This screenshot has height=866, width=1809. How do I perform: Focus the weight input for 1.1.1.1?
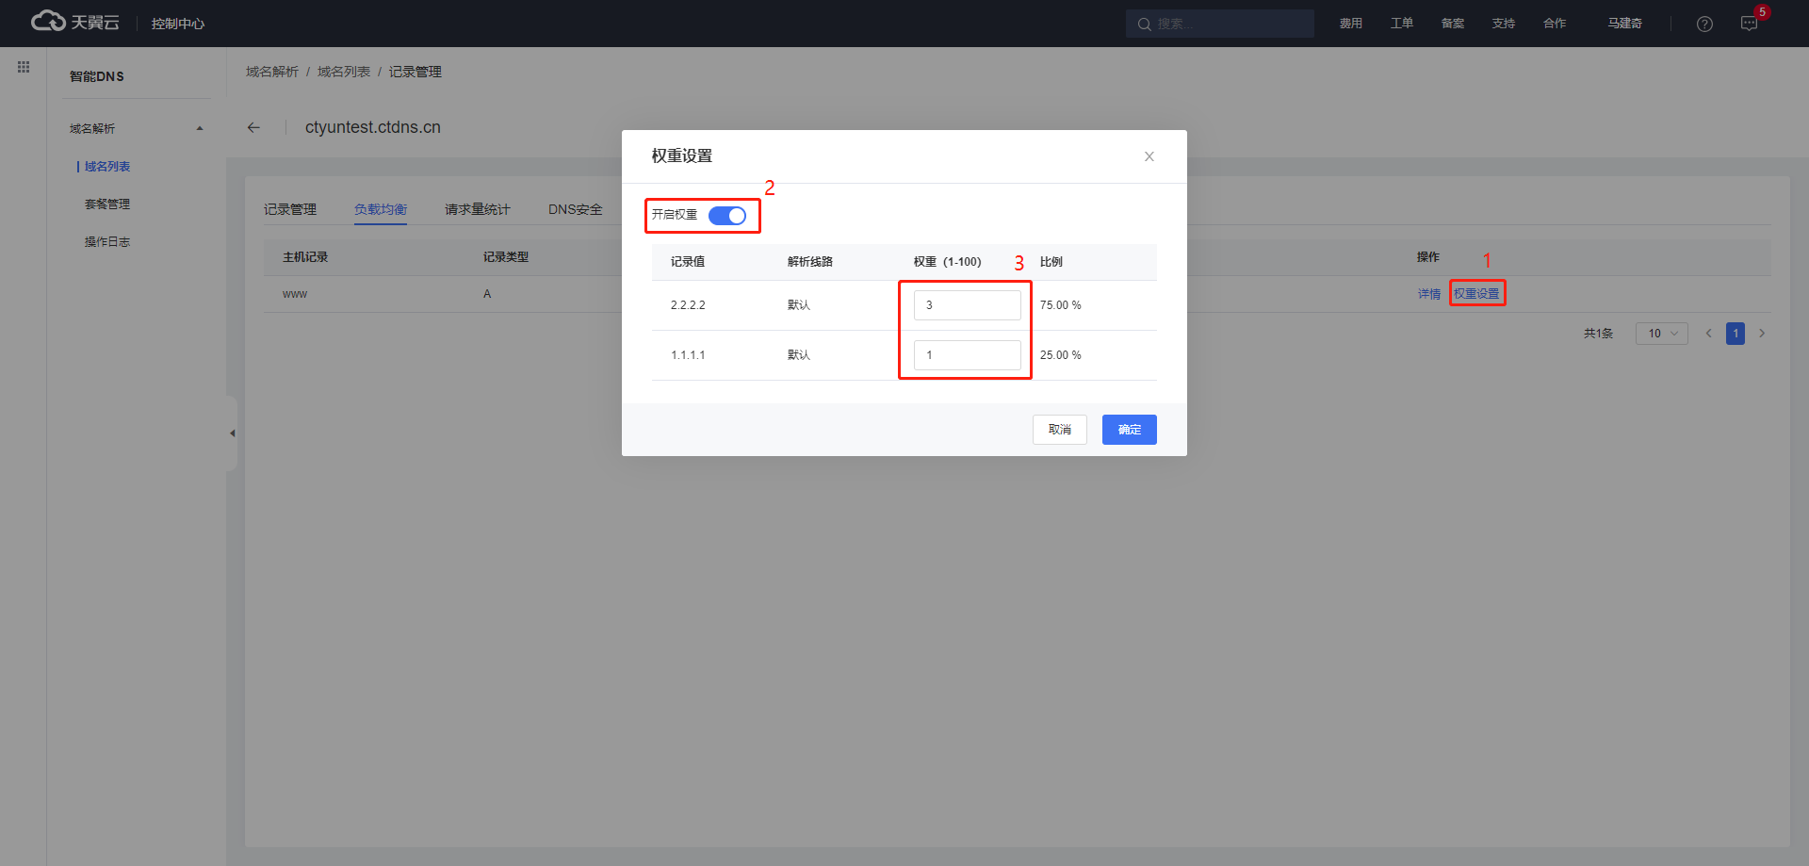(968, 355)
